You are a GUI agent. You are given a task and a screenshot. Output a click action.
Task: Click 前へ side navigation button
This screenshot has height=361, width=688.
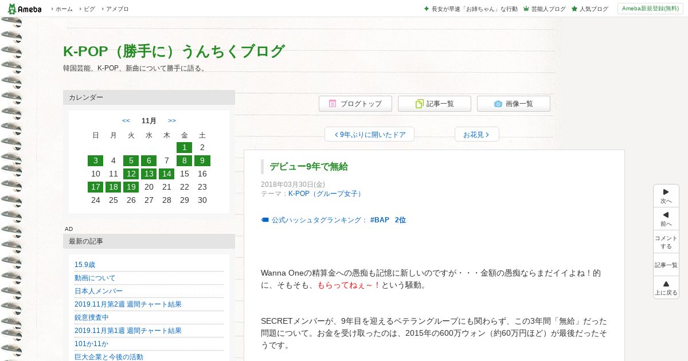point(666,219)
